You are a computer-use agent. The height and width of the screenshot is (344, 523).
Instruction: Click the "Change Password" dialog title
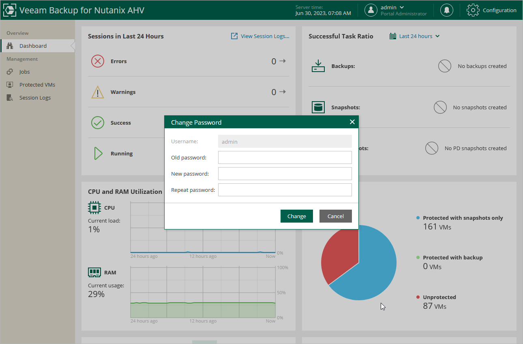[196, 122]
